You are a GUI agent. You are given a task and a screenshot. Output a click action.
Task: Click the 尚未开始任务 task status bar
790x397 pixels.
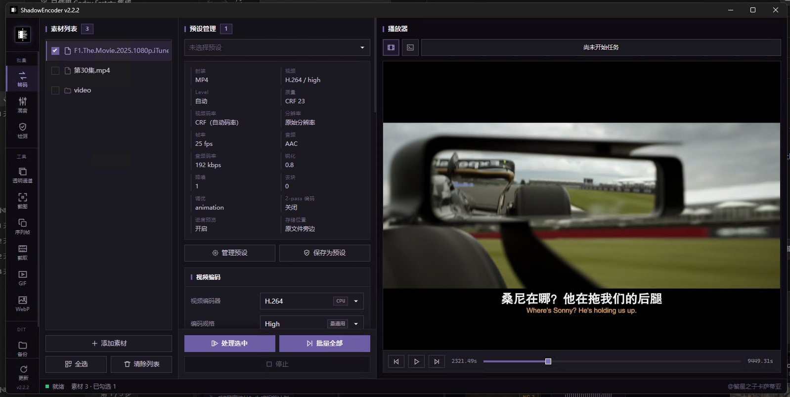(x=601, y=47)
